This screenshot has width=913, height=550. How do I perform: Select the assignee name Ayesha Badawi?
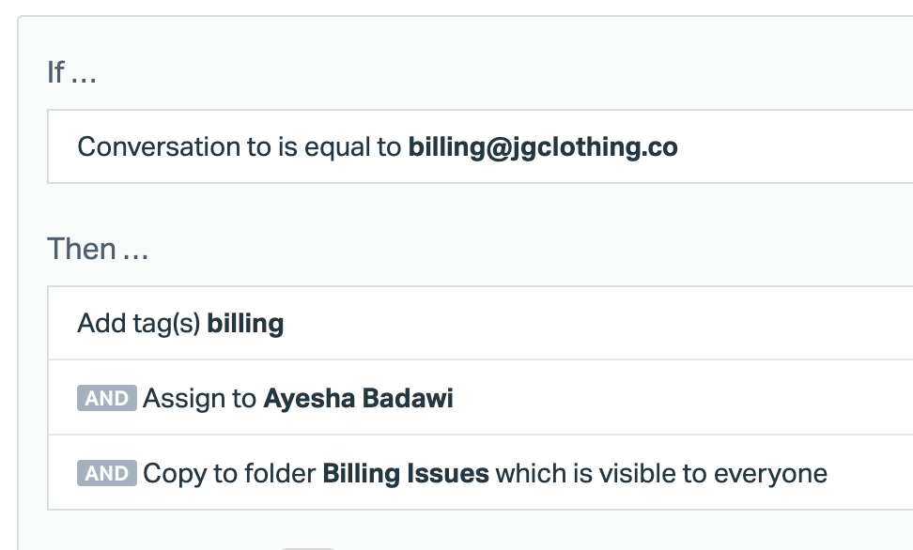coord(358,398)
